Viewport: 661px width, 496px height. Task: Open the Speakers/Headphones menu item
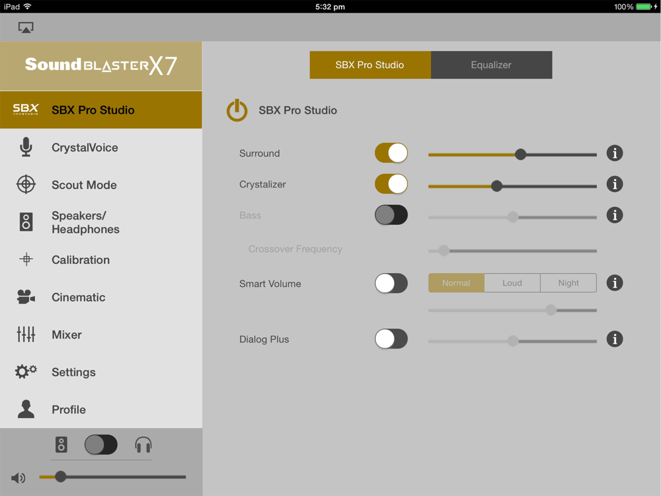(x=100, y=222)
